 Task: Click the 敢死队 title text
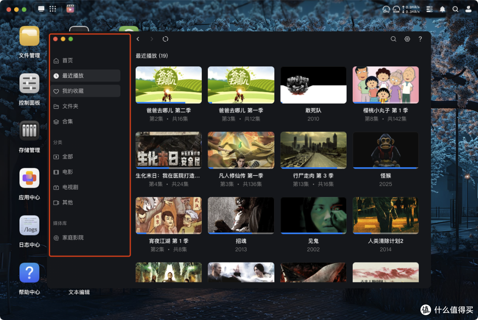pyautogui.click(x=313, y=110)
